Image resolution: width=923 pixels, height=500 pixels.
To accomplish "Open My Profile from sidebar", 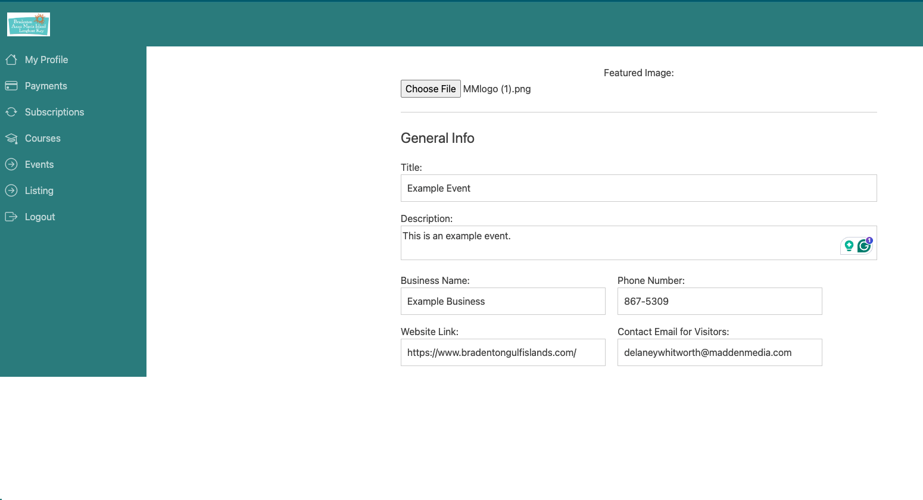I will click(46, 60).
